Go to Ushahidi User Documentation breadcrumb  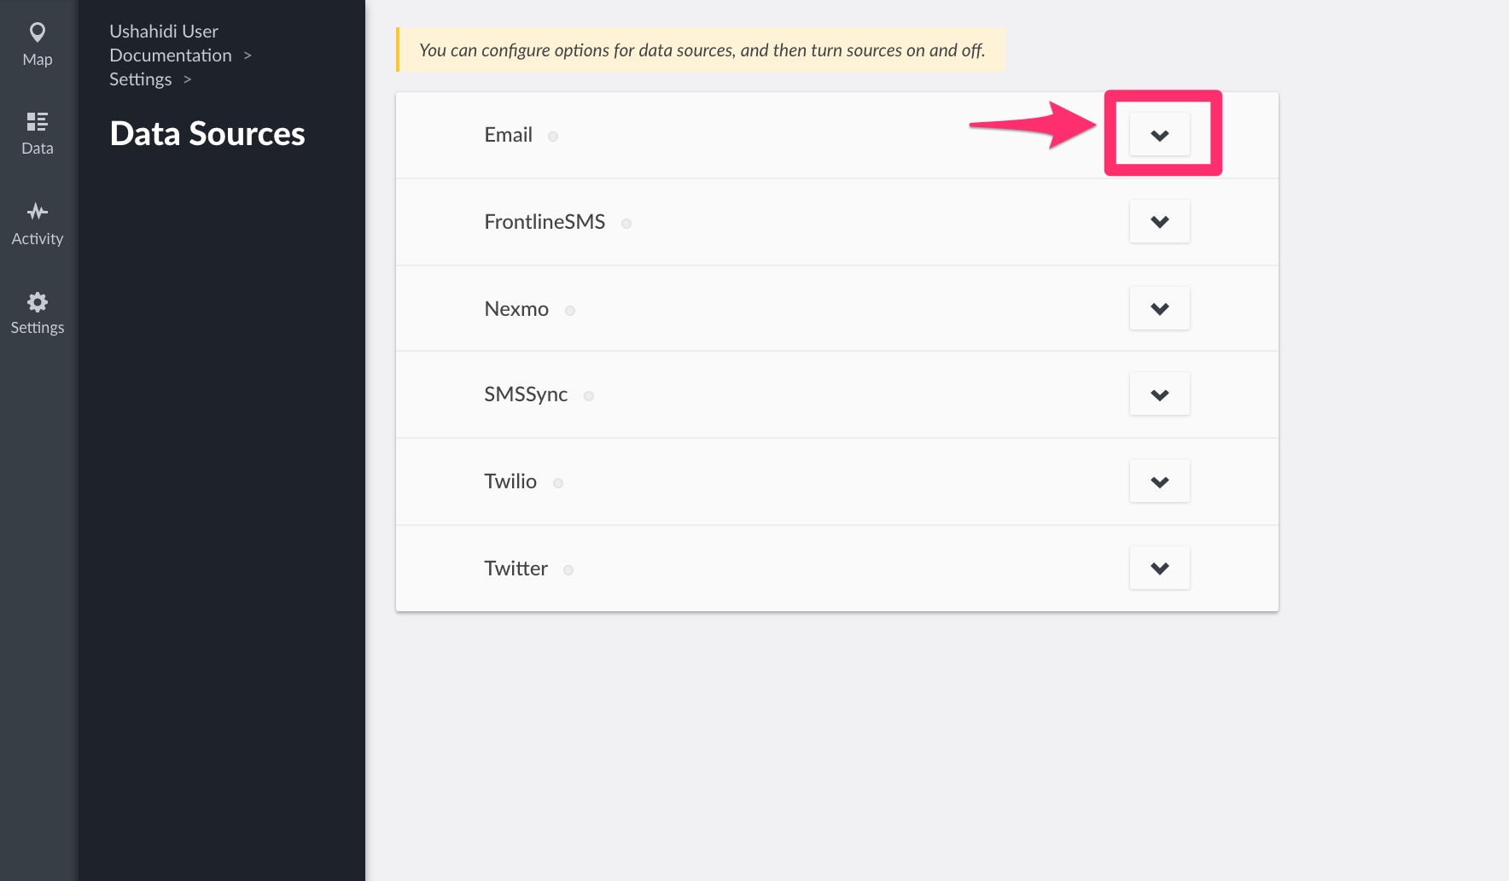click(x=170, y=44)
